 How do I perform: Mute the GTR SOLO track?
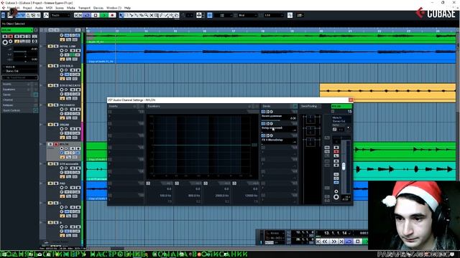click(50, 66)
